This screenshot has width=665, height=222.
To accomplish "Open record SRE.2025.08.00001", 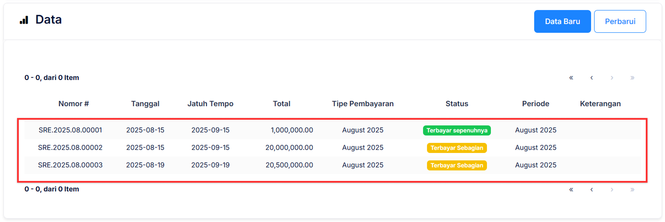I will (x=70, y=130).
